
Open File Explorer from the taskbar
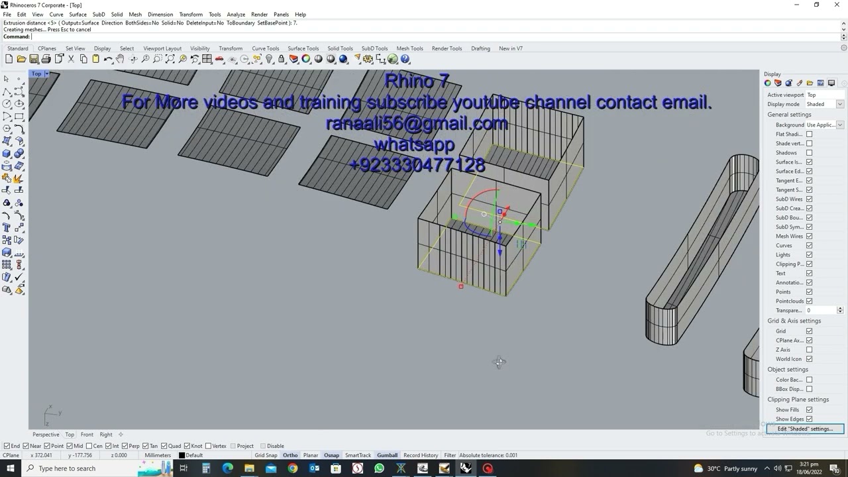pyautogui.click(x=249, y=468)
